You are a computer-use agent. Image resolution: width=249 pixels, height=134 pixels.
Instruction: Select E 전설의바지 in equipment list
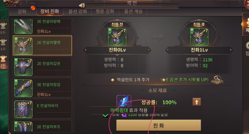[x=42, y=109]
